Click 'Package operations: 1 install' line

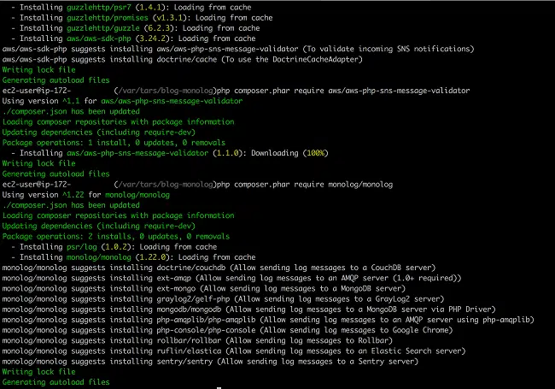point(114,143)
